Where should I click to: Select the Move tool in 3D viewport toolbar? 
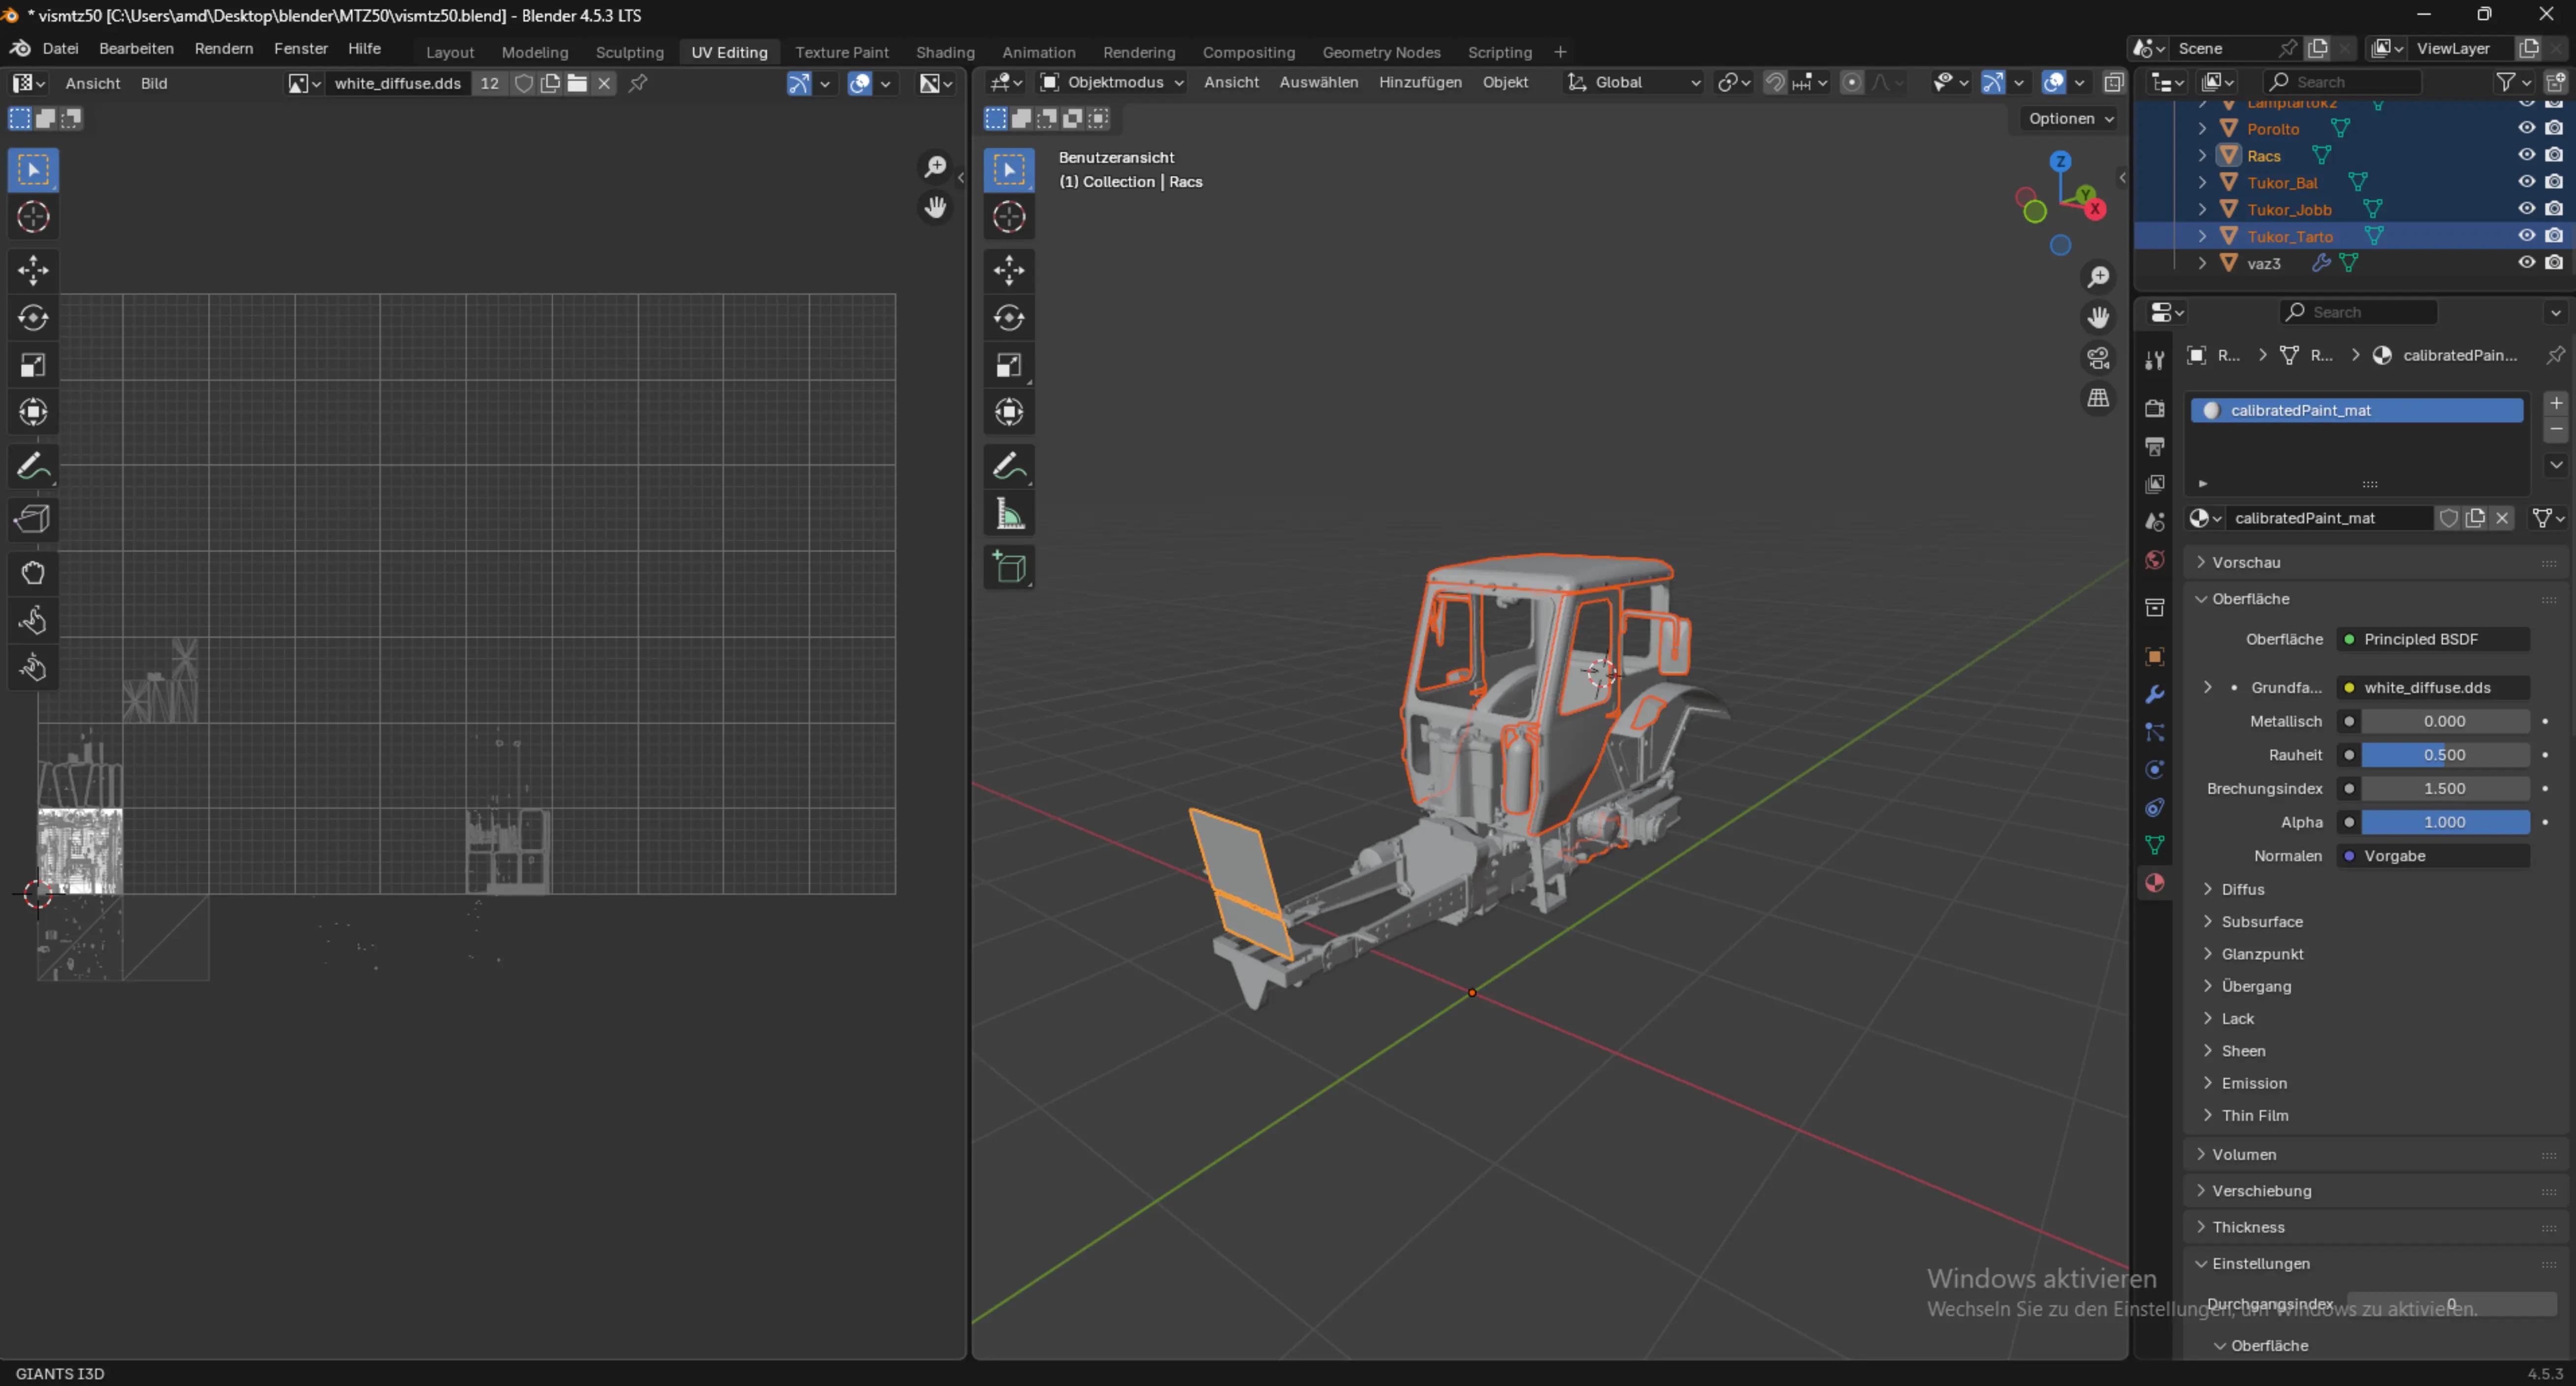(x=1009, y=270)
